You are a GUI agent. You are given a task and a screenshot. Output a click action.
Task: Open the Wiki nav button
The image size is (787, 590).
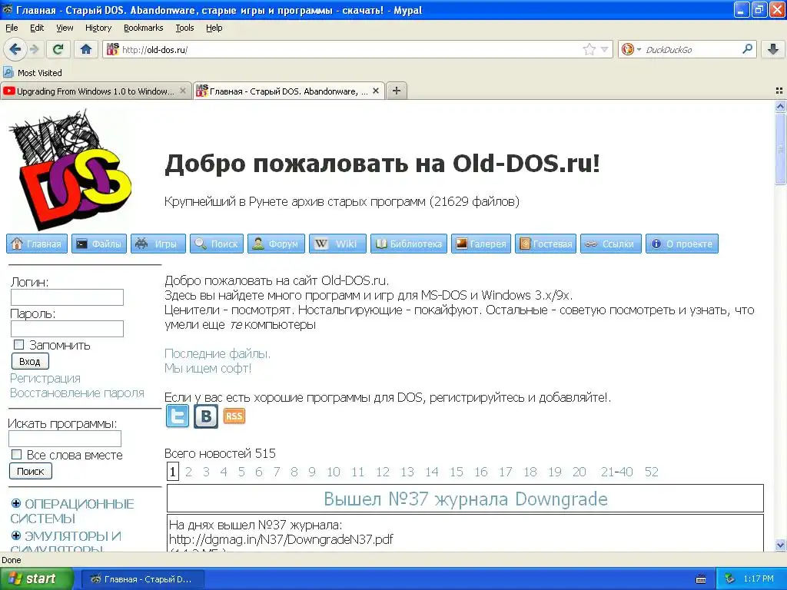point(338,244)
